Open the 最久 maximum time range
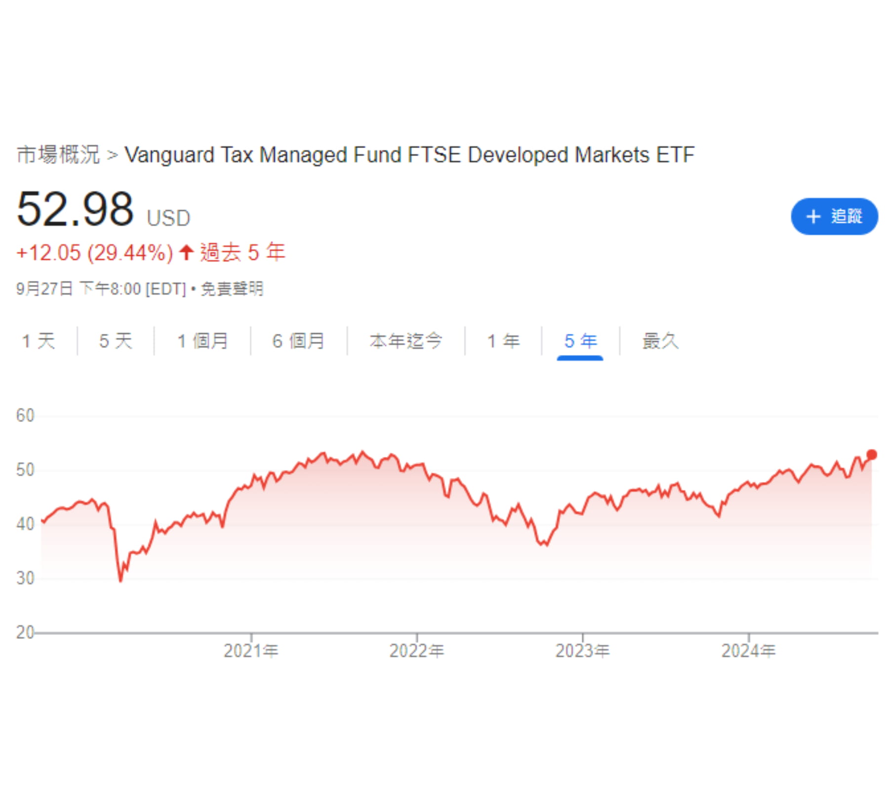This screenshot has width=889, height=790. point(661,340)
